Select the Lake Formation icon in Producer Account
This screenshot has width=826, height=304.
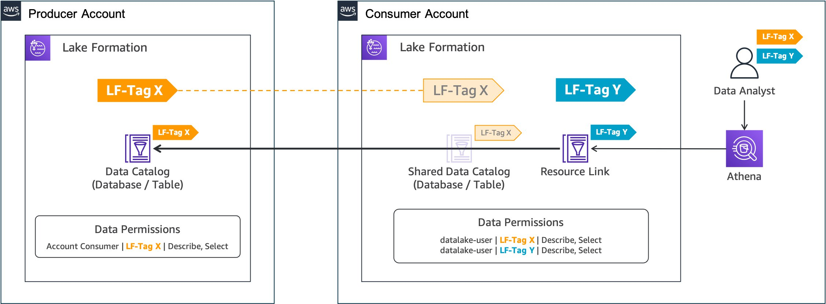coord(38,48)
